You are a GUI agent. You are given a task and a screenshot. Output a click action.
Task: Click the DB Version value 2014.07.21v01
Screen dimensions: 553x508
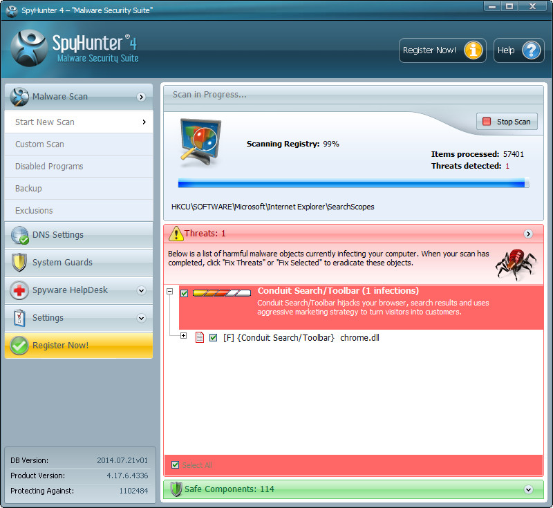click(122, 460)
